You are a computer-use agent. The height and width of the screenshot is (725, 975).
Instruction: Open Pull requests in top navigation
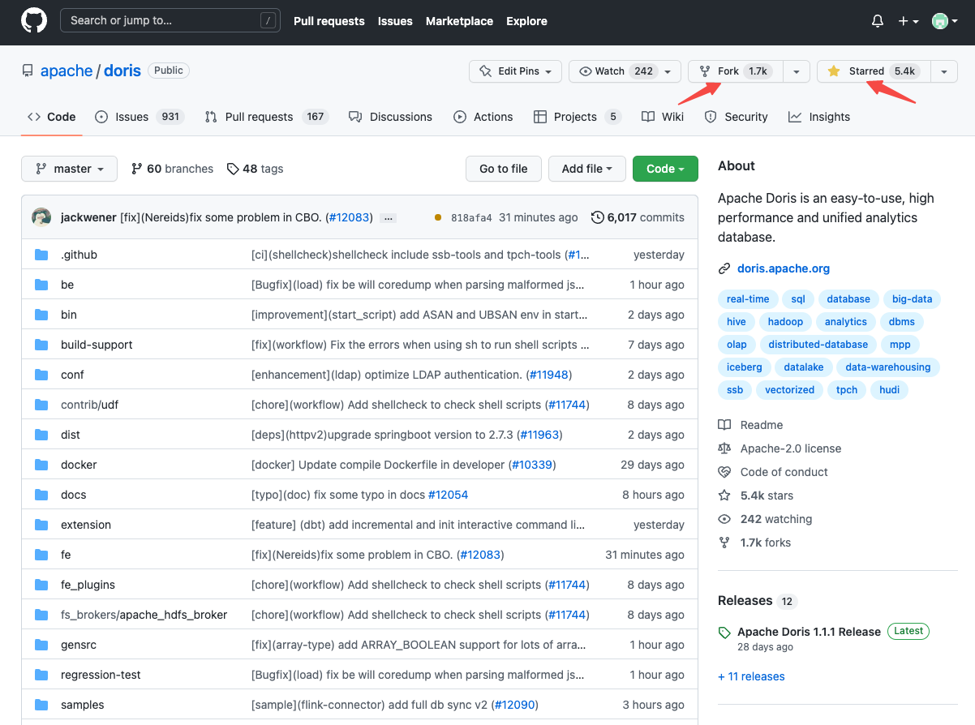[x=329, y=21]
